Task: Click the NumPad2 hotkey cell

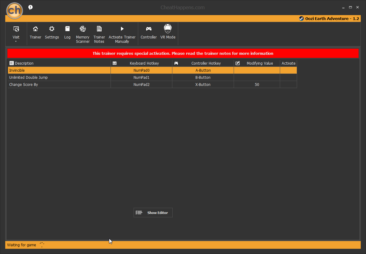Action: (x=142, y=84)
